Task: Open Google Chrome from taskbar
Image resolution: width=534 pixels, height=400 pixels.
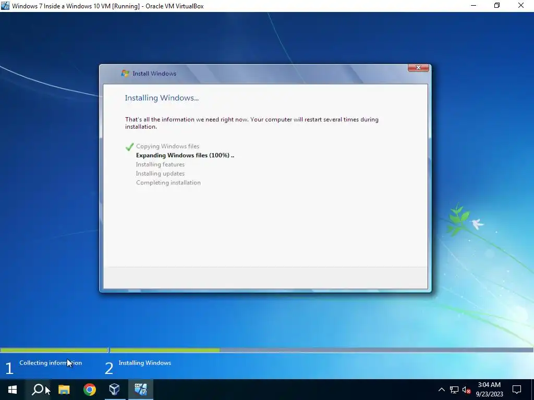Action: [90, 390]
